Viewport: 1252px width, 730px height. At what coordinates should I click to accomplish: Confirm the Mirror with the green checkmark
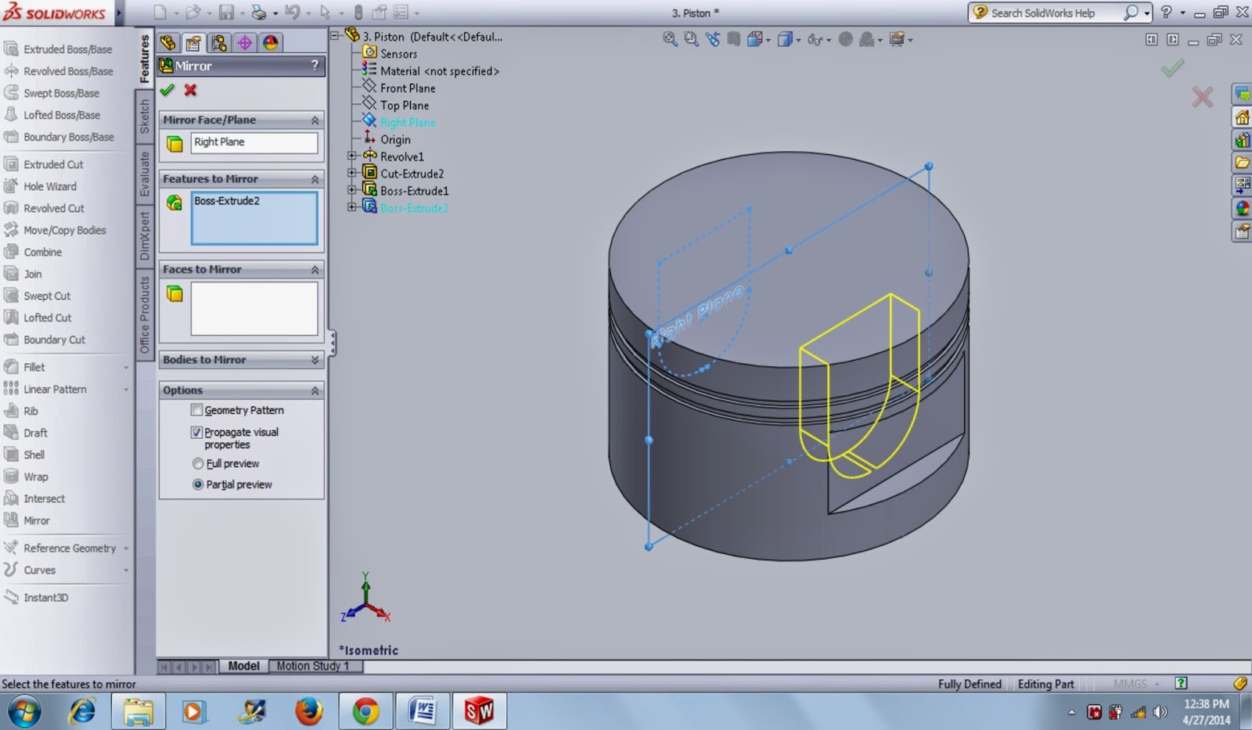(x=167, y=90)
